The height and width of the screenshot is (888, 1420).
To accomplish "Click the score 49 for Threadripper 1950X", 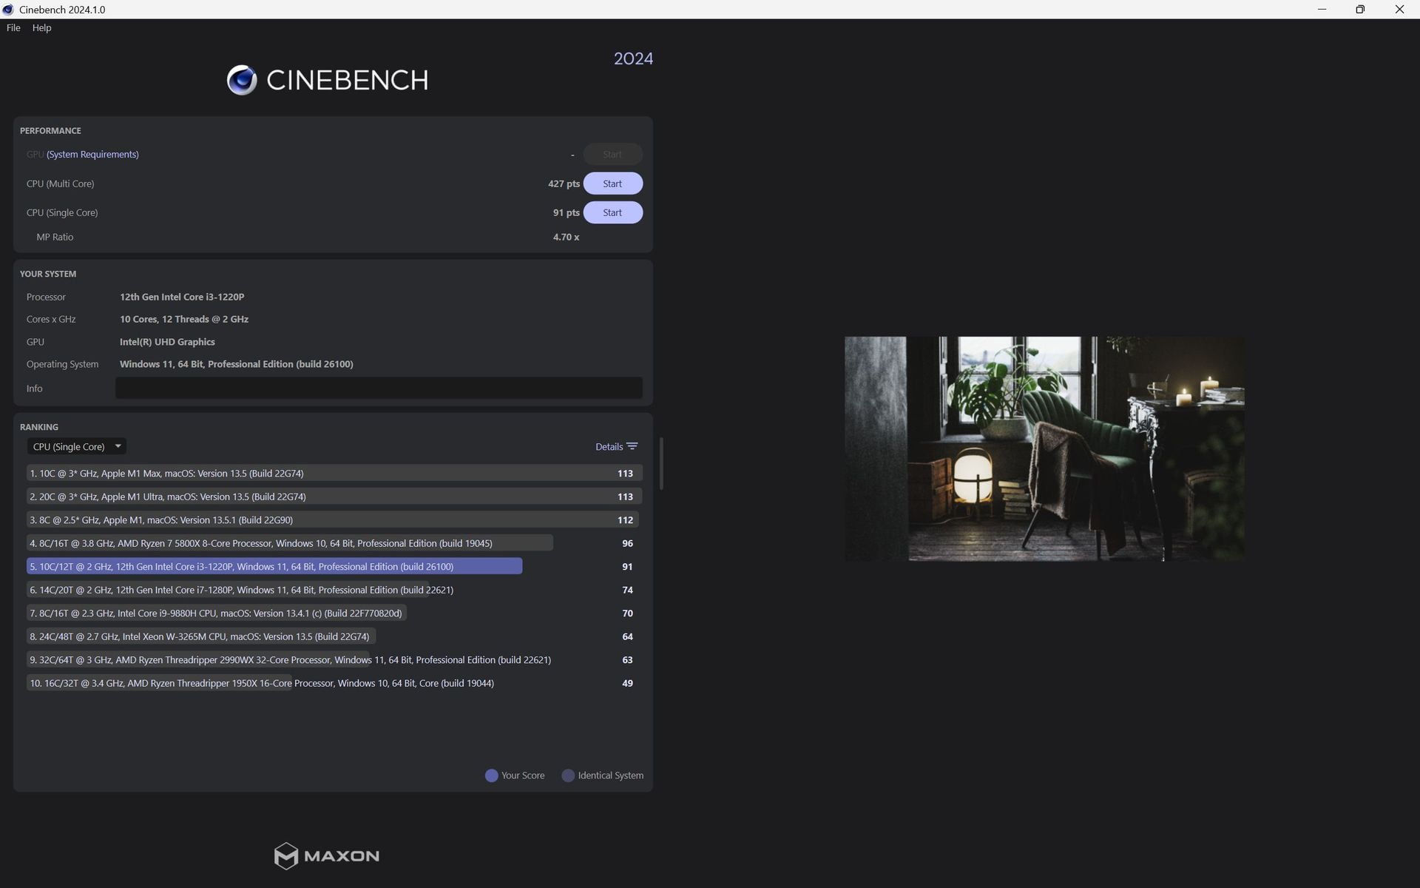I will click(627, 683).
